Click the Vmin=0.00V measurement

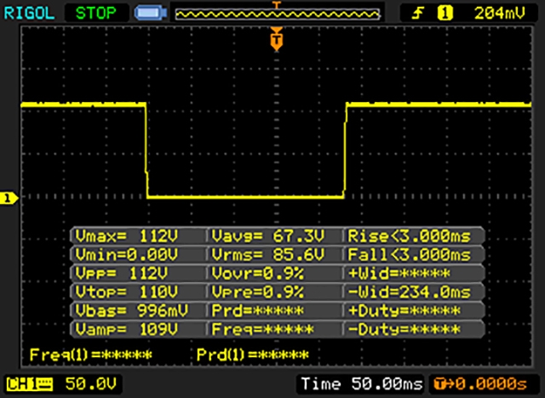point(127,254)
